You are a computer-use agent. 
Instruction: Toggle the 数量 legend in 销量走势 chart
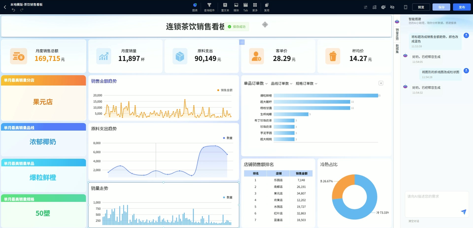(228, 197)
